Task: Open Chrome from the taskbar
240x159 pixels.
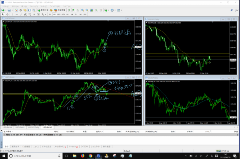Action: coord(90,156)
